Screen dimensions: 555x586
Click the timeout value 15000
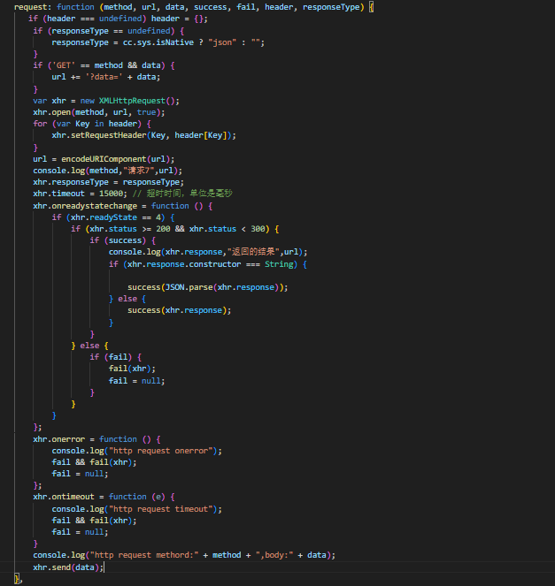(111, 194)
